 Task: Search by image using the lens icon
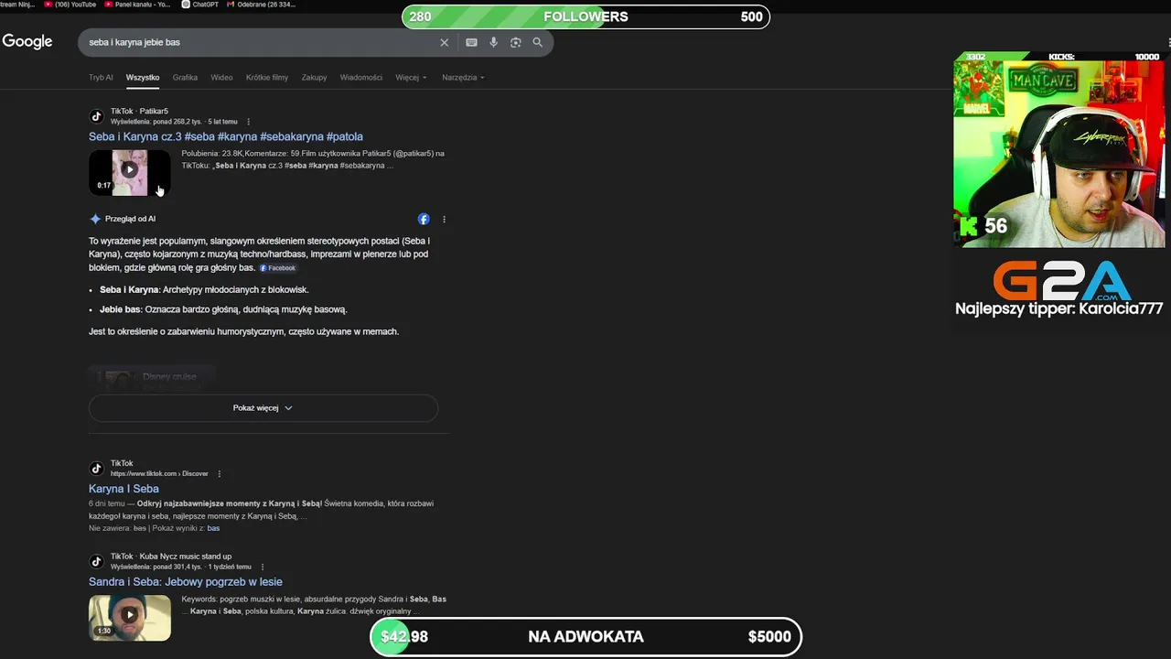pos(516,42)
